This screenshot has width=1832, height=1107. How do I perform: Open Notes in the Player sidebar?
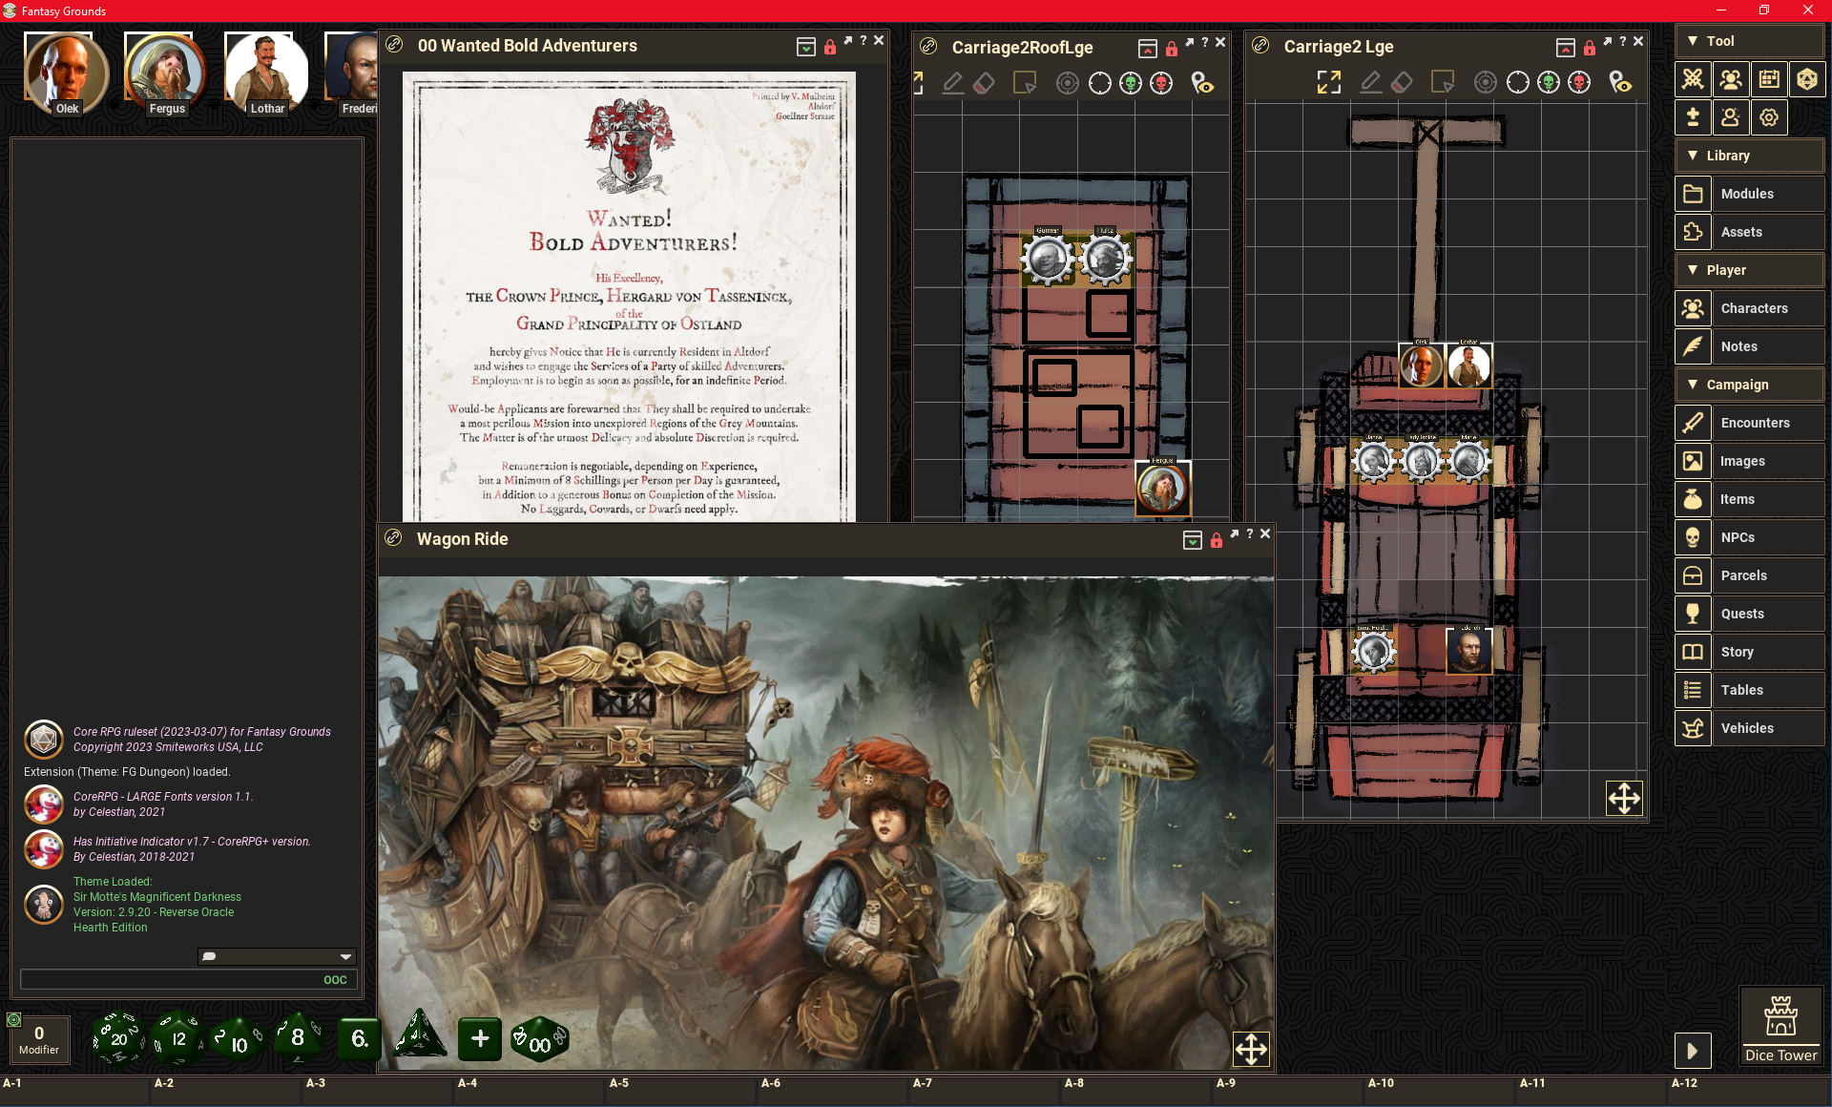click(x=1749, y=346)
